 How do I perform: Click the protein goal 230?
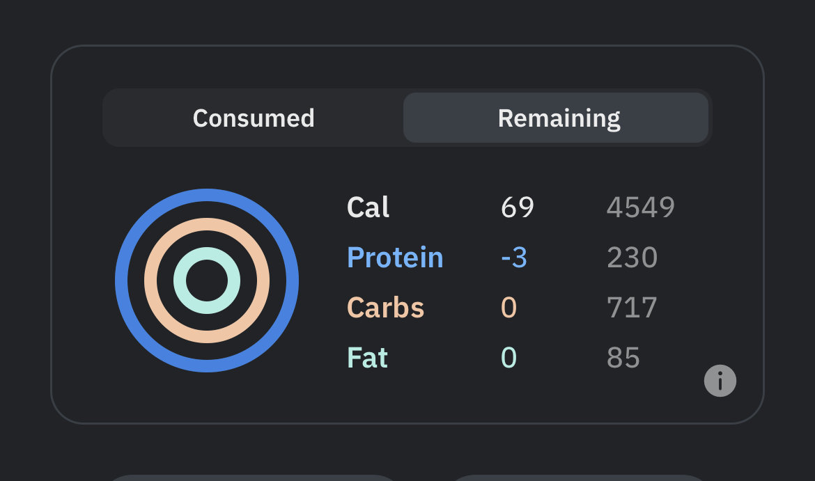632,258
